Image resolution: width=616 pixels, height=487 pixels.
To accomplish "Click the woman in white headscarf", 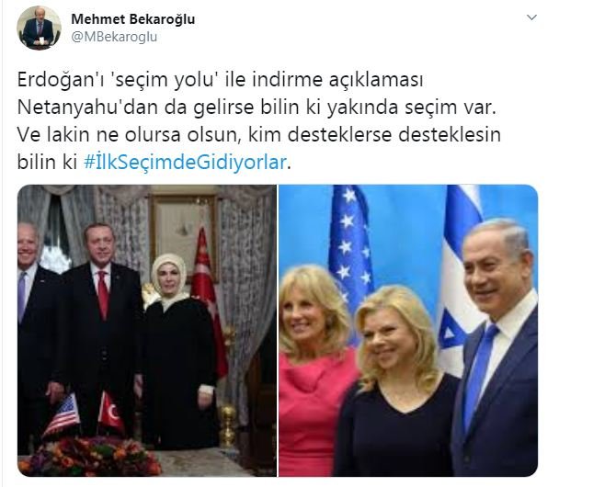I will tap(177, 349).
